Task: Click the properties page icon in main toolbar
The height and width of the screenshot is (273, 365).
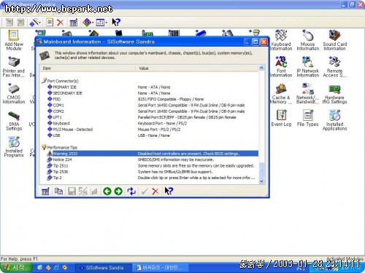Action: click(50, 23)
